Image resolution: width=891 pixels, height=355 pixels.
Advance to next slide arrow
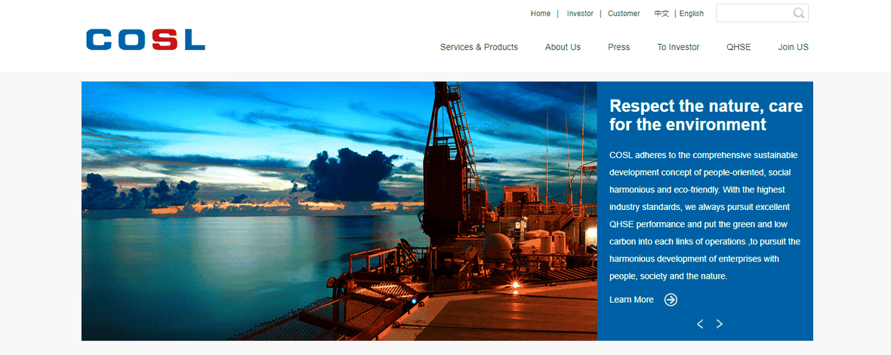(x=720, y=324)
